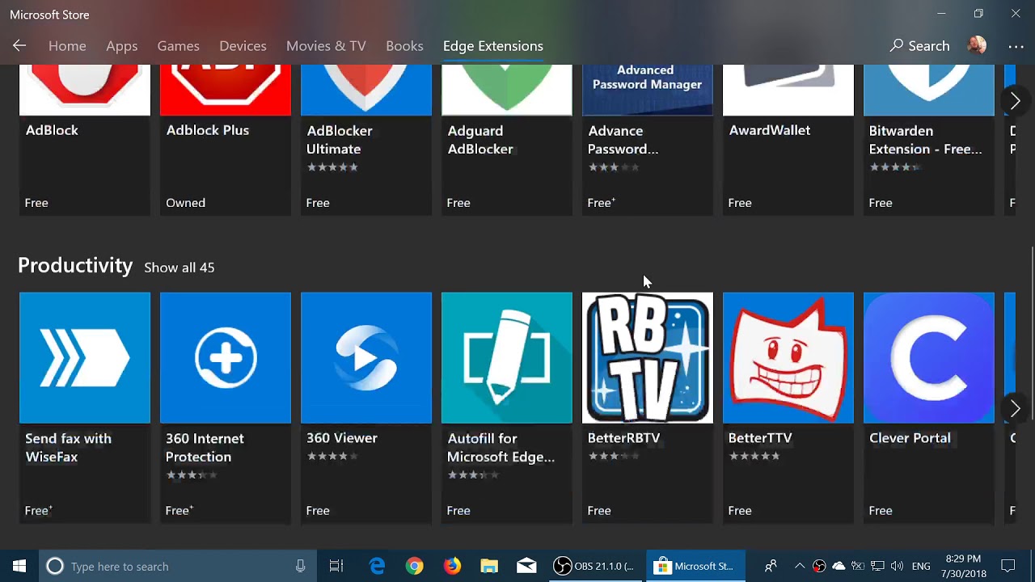Image resolution: width=1035 pixels, height=582 pixels.
Task: Click the AdBlocker Ultimate title text
Action: pos(340,140)
